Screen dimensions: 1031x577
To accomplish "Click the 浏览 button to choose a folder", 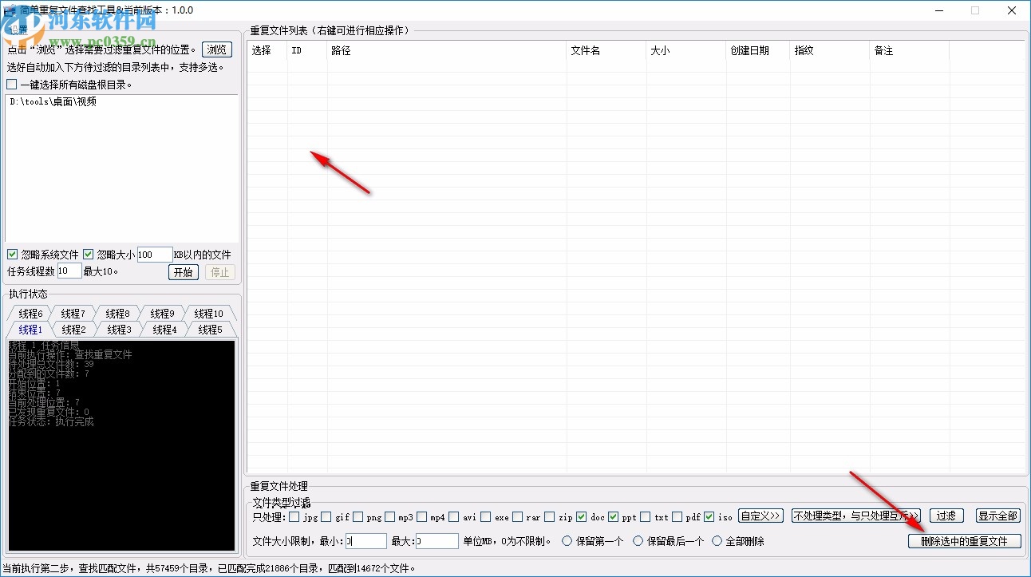I will point(216,49).
